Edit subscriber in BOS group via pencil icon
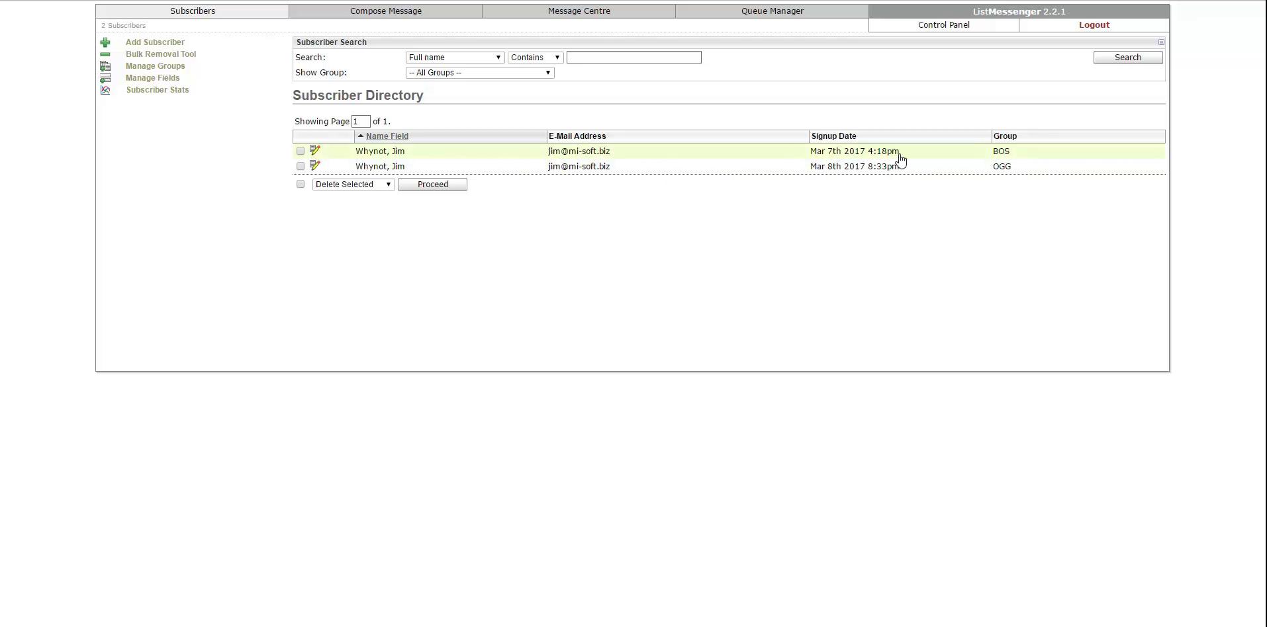Viewport: 1267px width, 627px height. [x=315, y=151]
